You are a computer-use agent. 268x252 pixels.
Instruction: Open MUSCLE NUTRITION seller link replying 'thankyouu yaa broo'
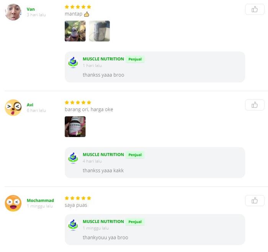click(x=103, y=222)
